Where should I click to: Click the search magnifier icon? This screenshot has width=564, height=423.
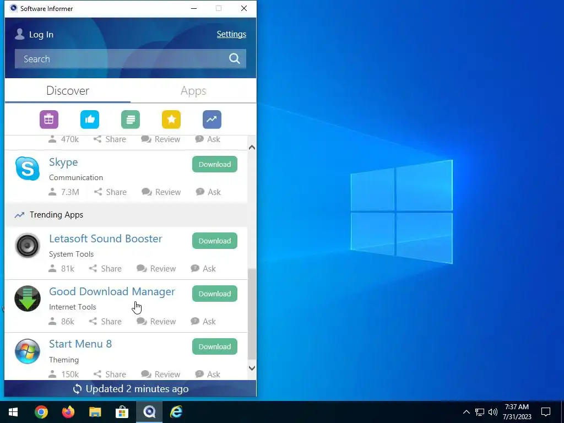click(235, 58)
